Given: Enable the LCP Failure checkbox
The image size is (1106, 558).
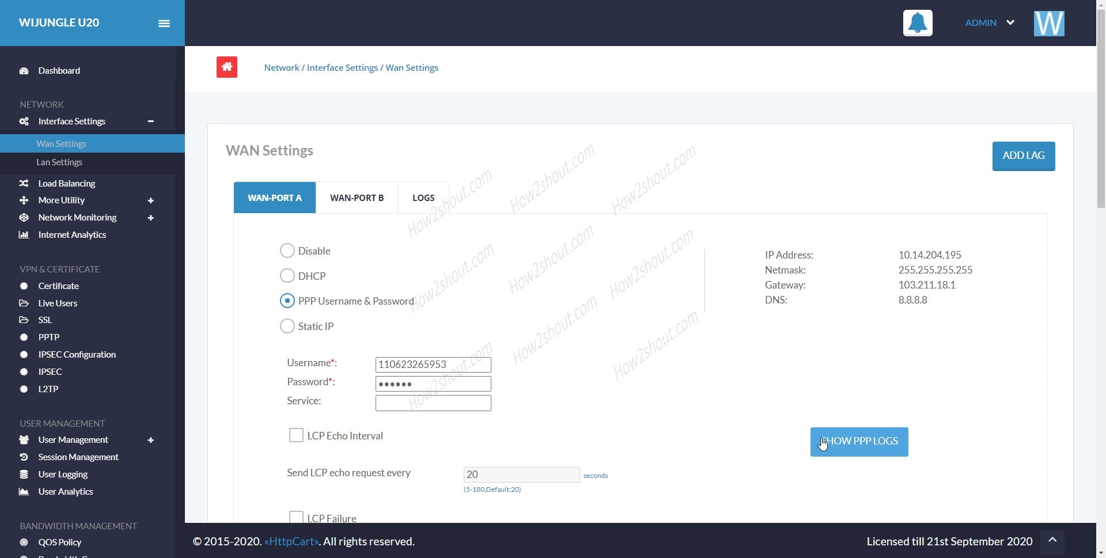Looking at the screenshot, I should click(x=296, y=517).
